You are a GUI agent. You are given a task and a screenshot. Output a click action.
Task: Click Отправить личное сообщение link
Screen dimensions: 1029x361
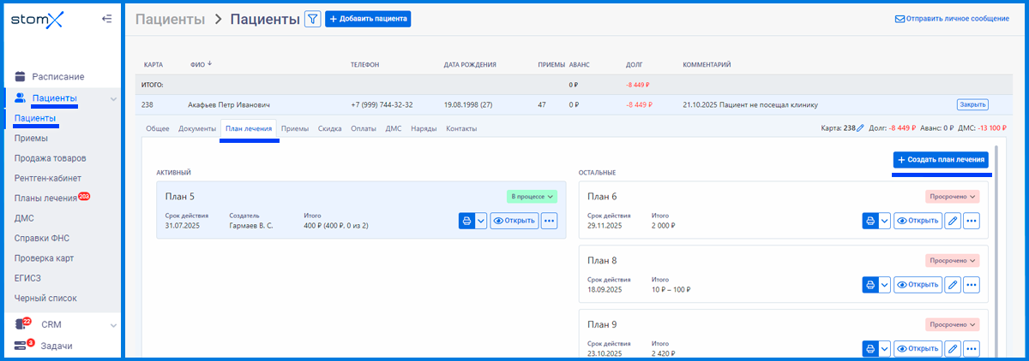click(x=952, y=19)
